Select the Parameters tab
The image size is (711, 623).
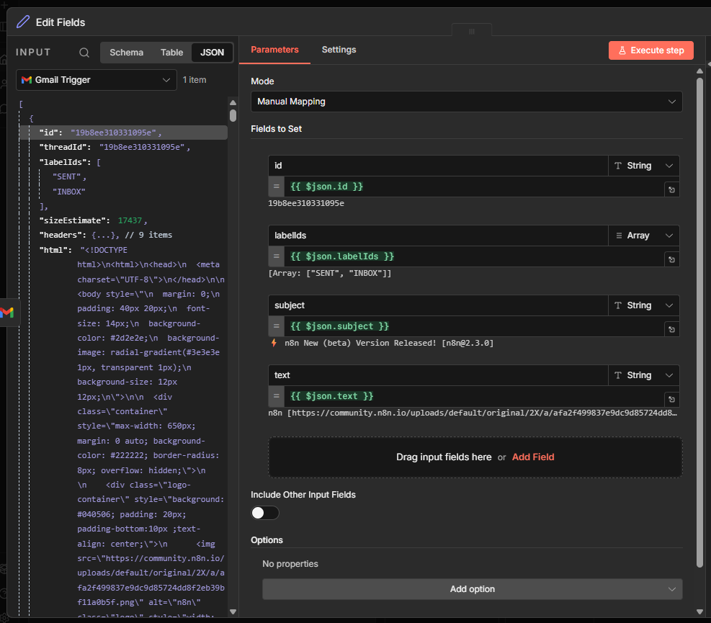pyautogui.click(x=274, y=50)
